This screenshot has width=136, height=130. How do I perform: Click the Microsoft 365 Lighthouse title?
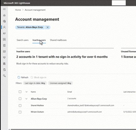17,3
